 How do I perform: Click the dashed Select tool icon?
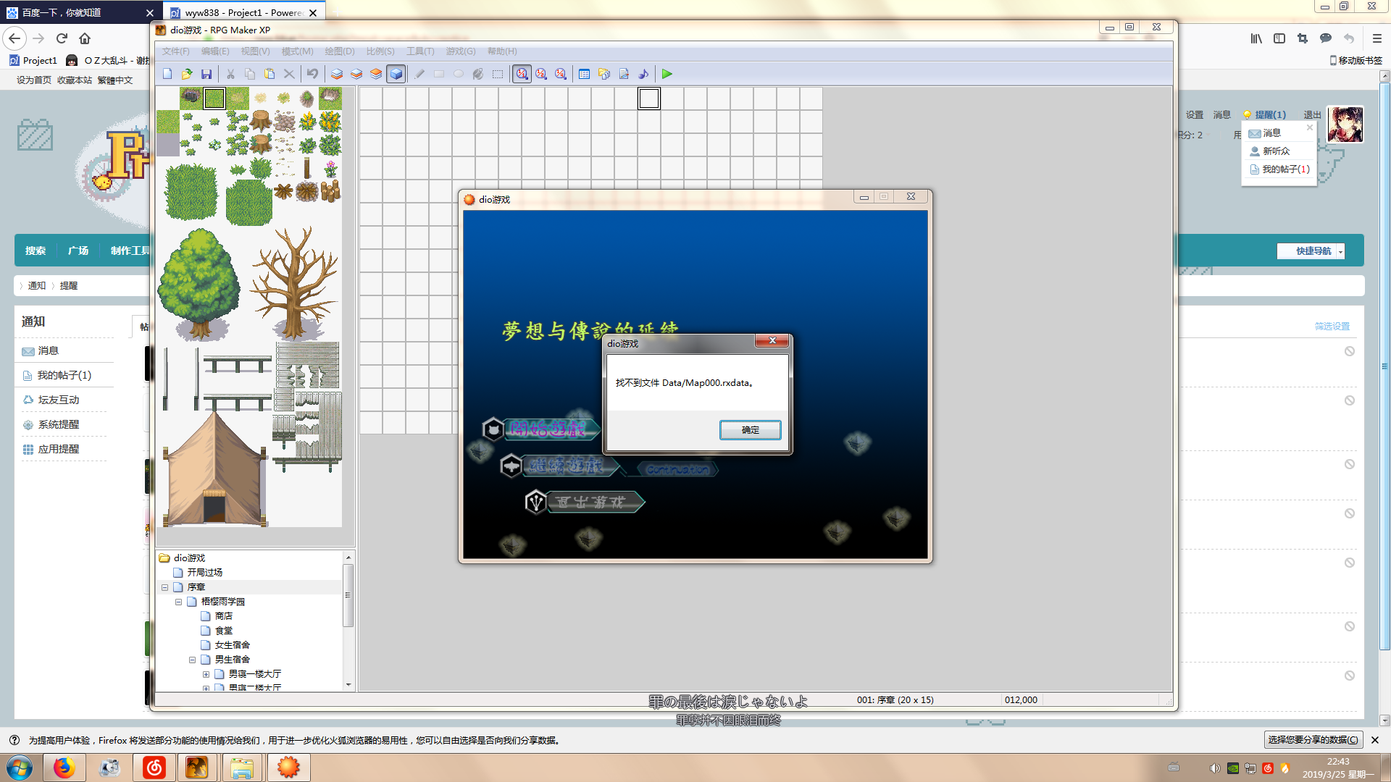[x=498, y=74]
